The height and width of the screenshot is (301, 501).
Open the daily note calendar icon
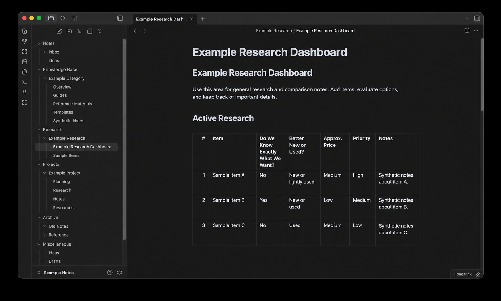pyautogui.click(x=24, y=62)
